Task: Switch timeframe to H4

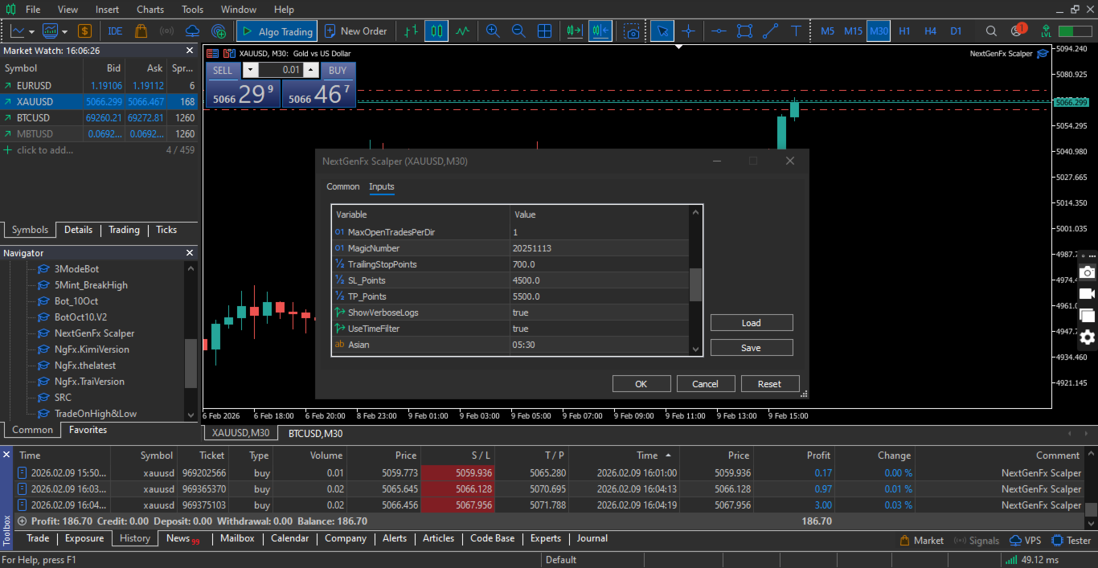Action: click(930, 31)
